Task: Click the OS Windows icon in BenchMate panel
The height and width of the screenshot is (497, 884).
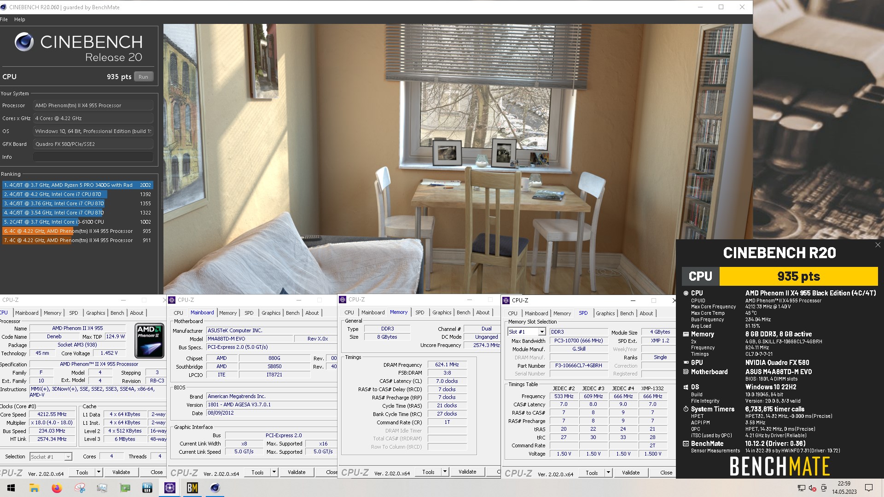Action: click(686, 387)
